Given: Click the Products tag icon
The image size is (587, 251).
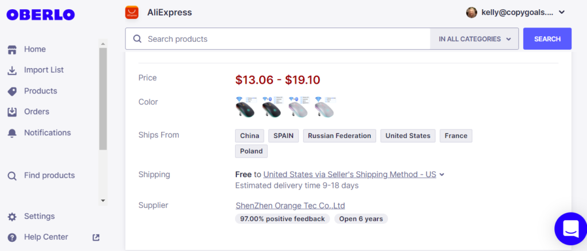Looking at the screenshot, I should coord(12,91).
